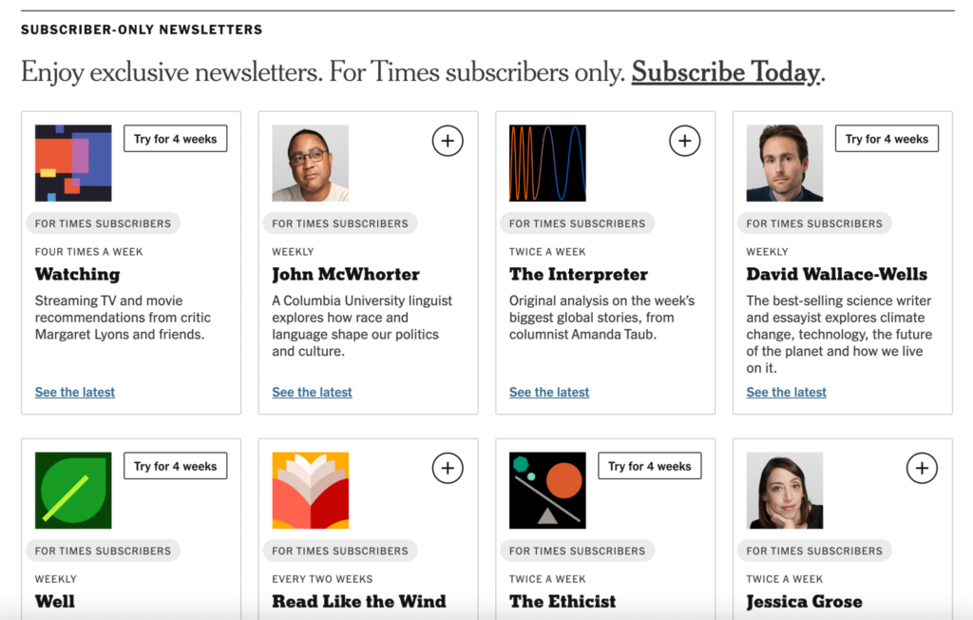Click See the latest under Watching
This screenshot has width=973, height=620.
[x=74, y=392]
